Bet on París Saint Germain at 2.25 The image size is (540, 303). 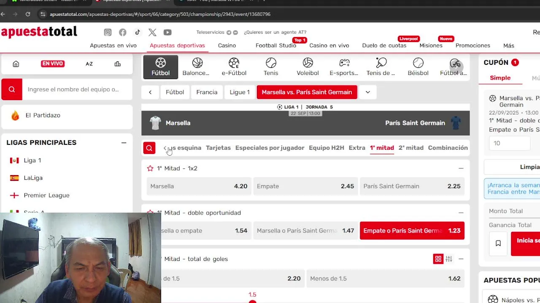[x=412, y=186]
